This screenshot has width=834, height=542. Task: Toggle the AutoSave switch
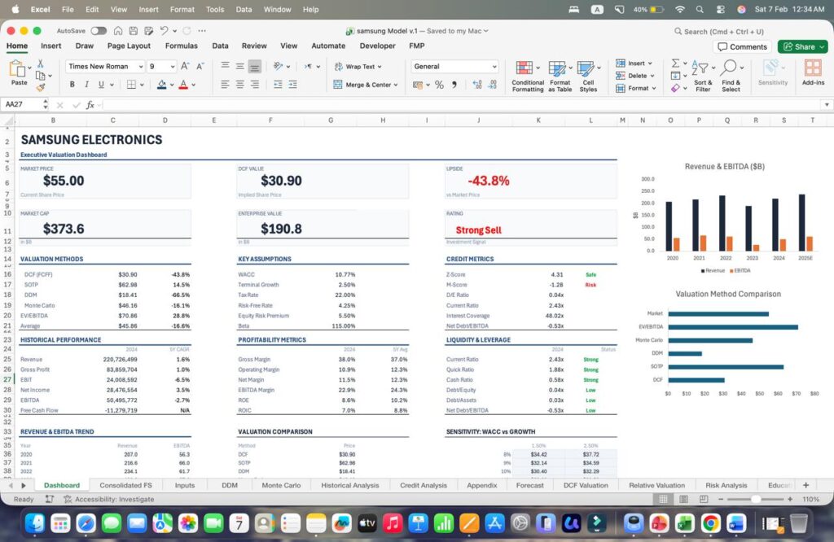click(99, 31)
